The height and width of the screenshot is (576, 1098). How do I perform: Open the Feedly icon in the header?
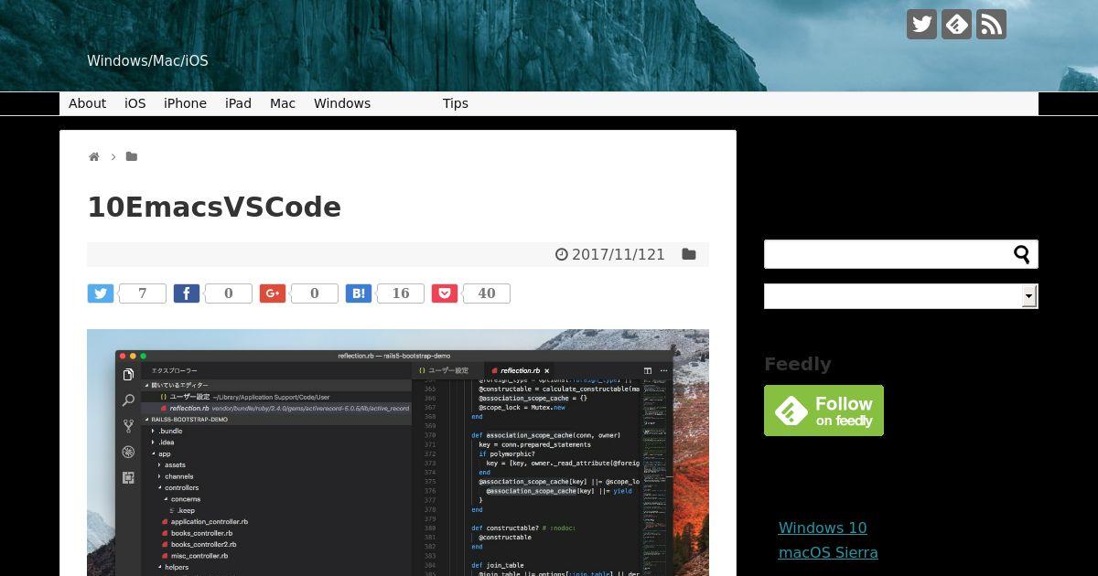[x=956, y=25]
